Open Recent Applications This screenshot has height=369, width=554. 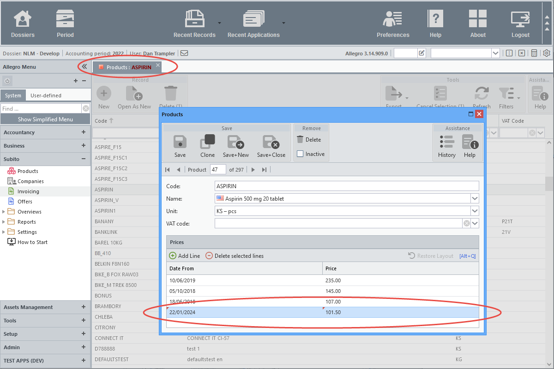click(x=253, y=24)
